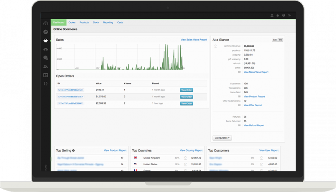Viewport: 336px width, 192px height.
Task: Click the United States flag icon
Action: (135, 164)
